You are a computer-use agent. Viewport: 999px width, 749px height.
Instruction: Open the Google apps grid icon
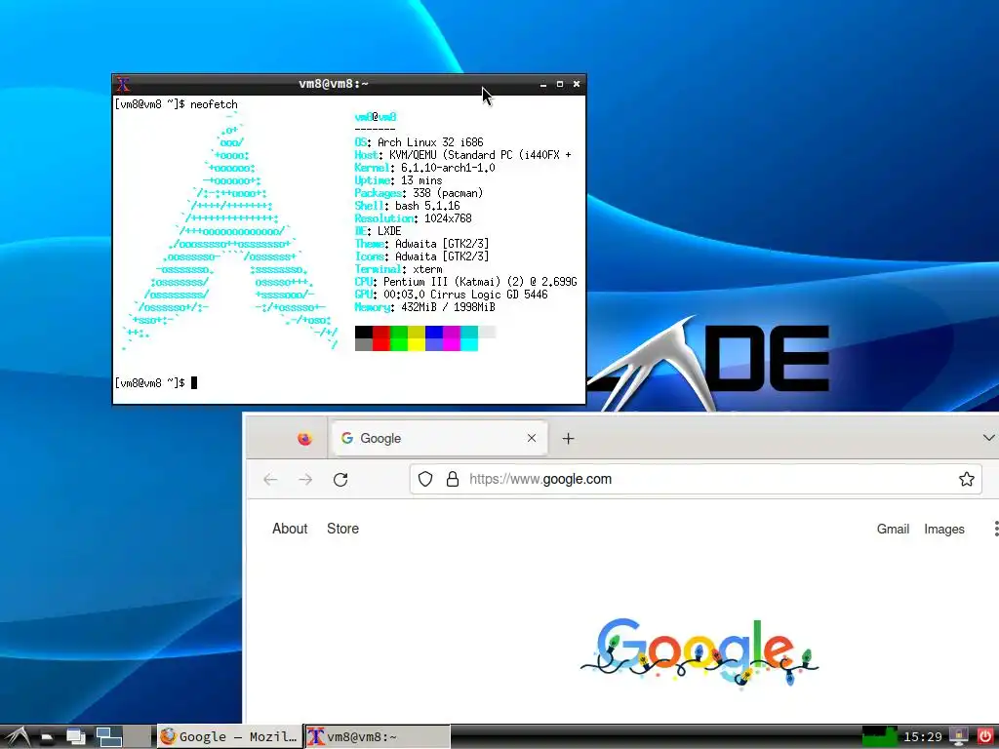coord(995,529)
